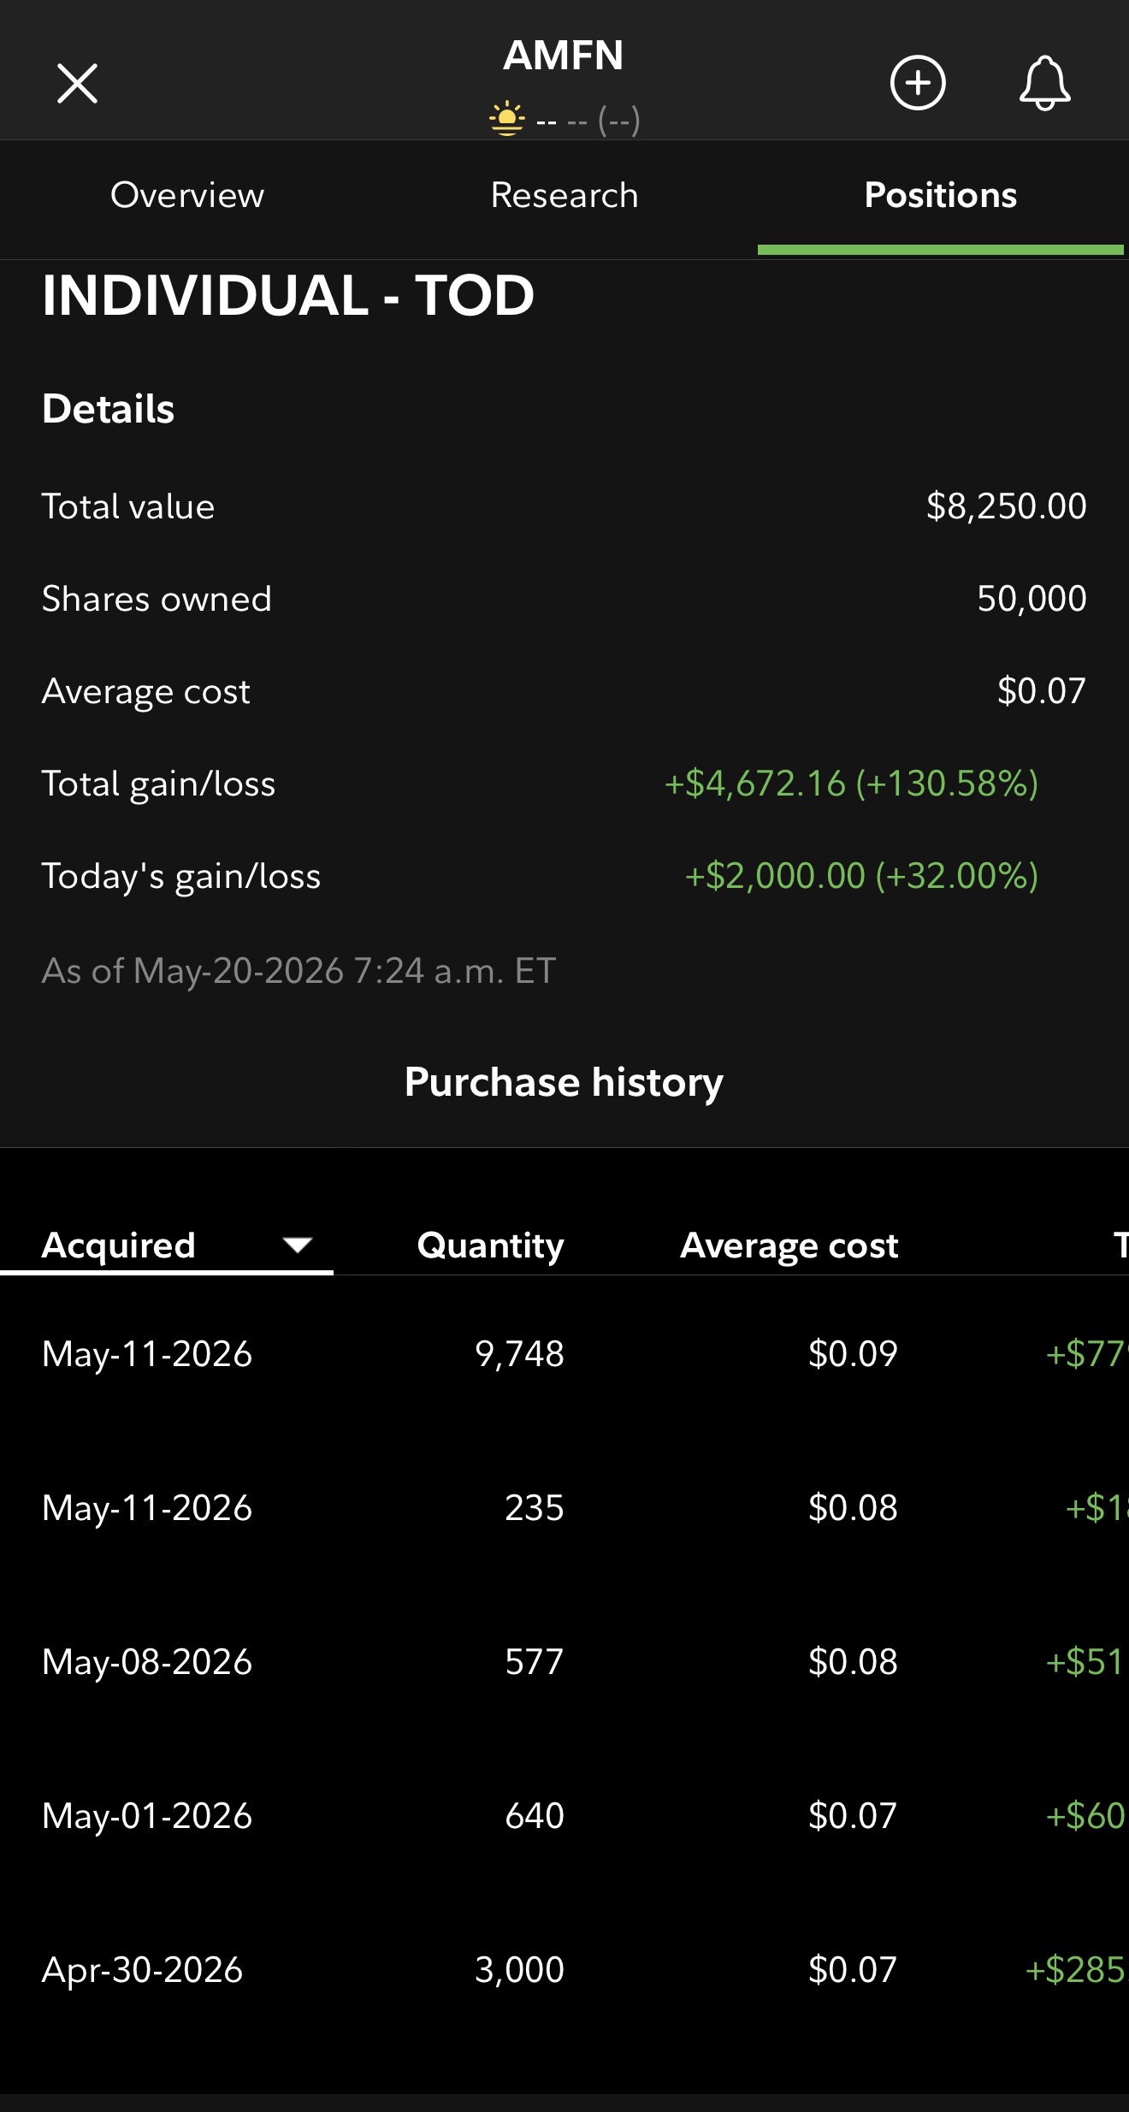Tap the AMFN ticker title
The image size is (1129, 2112).
pyautogui.click(x=564, y=56)
